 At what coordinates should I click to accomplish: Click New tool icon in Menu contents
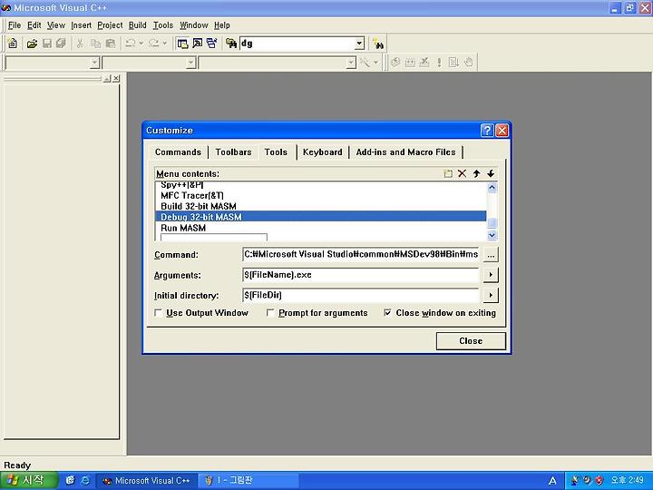[x=448, y=173]
